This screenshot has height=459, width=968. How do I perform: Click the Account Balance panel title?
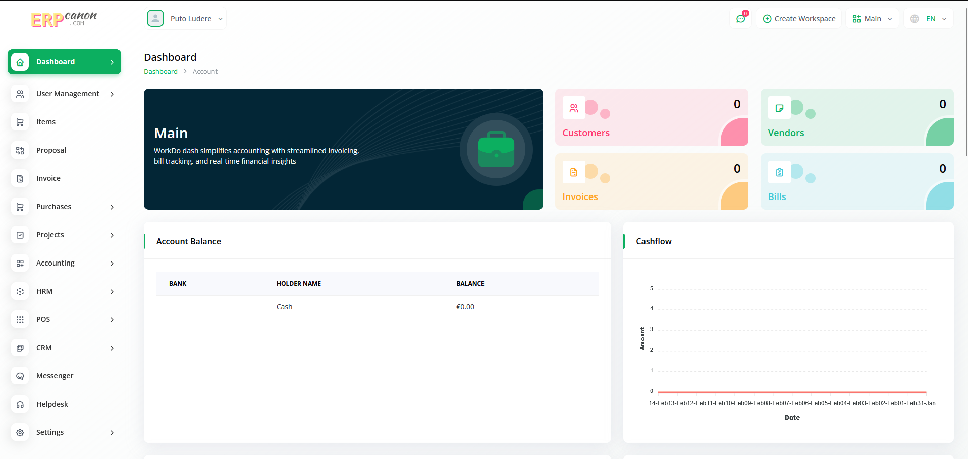coord(189,241)
